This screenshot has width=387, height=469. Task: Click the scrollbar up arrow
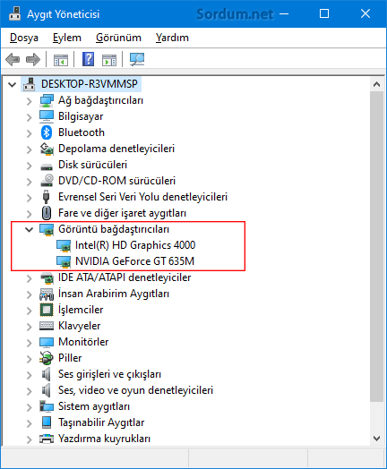[x=377, y=84]
